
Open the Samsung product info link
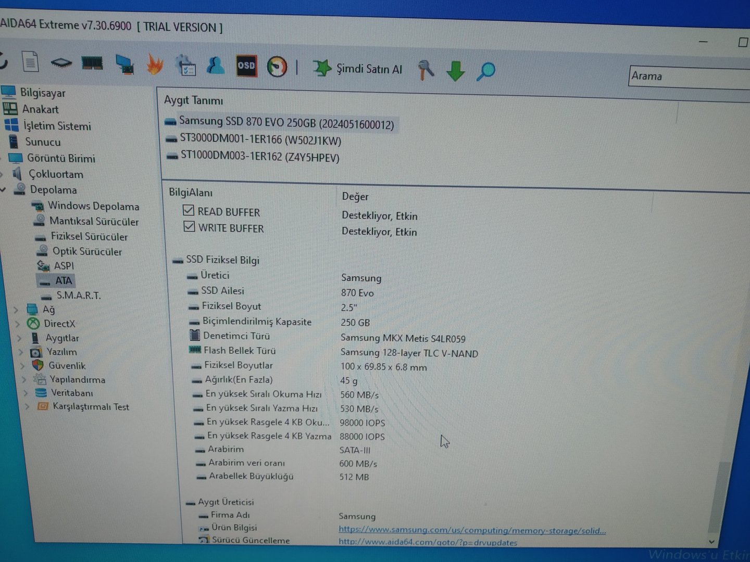(x=472, y=530)
